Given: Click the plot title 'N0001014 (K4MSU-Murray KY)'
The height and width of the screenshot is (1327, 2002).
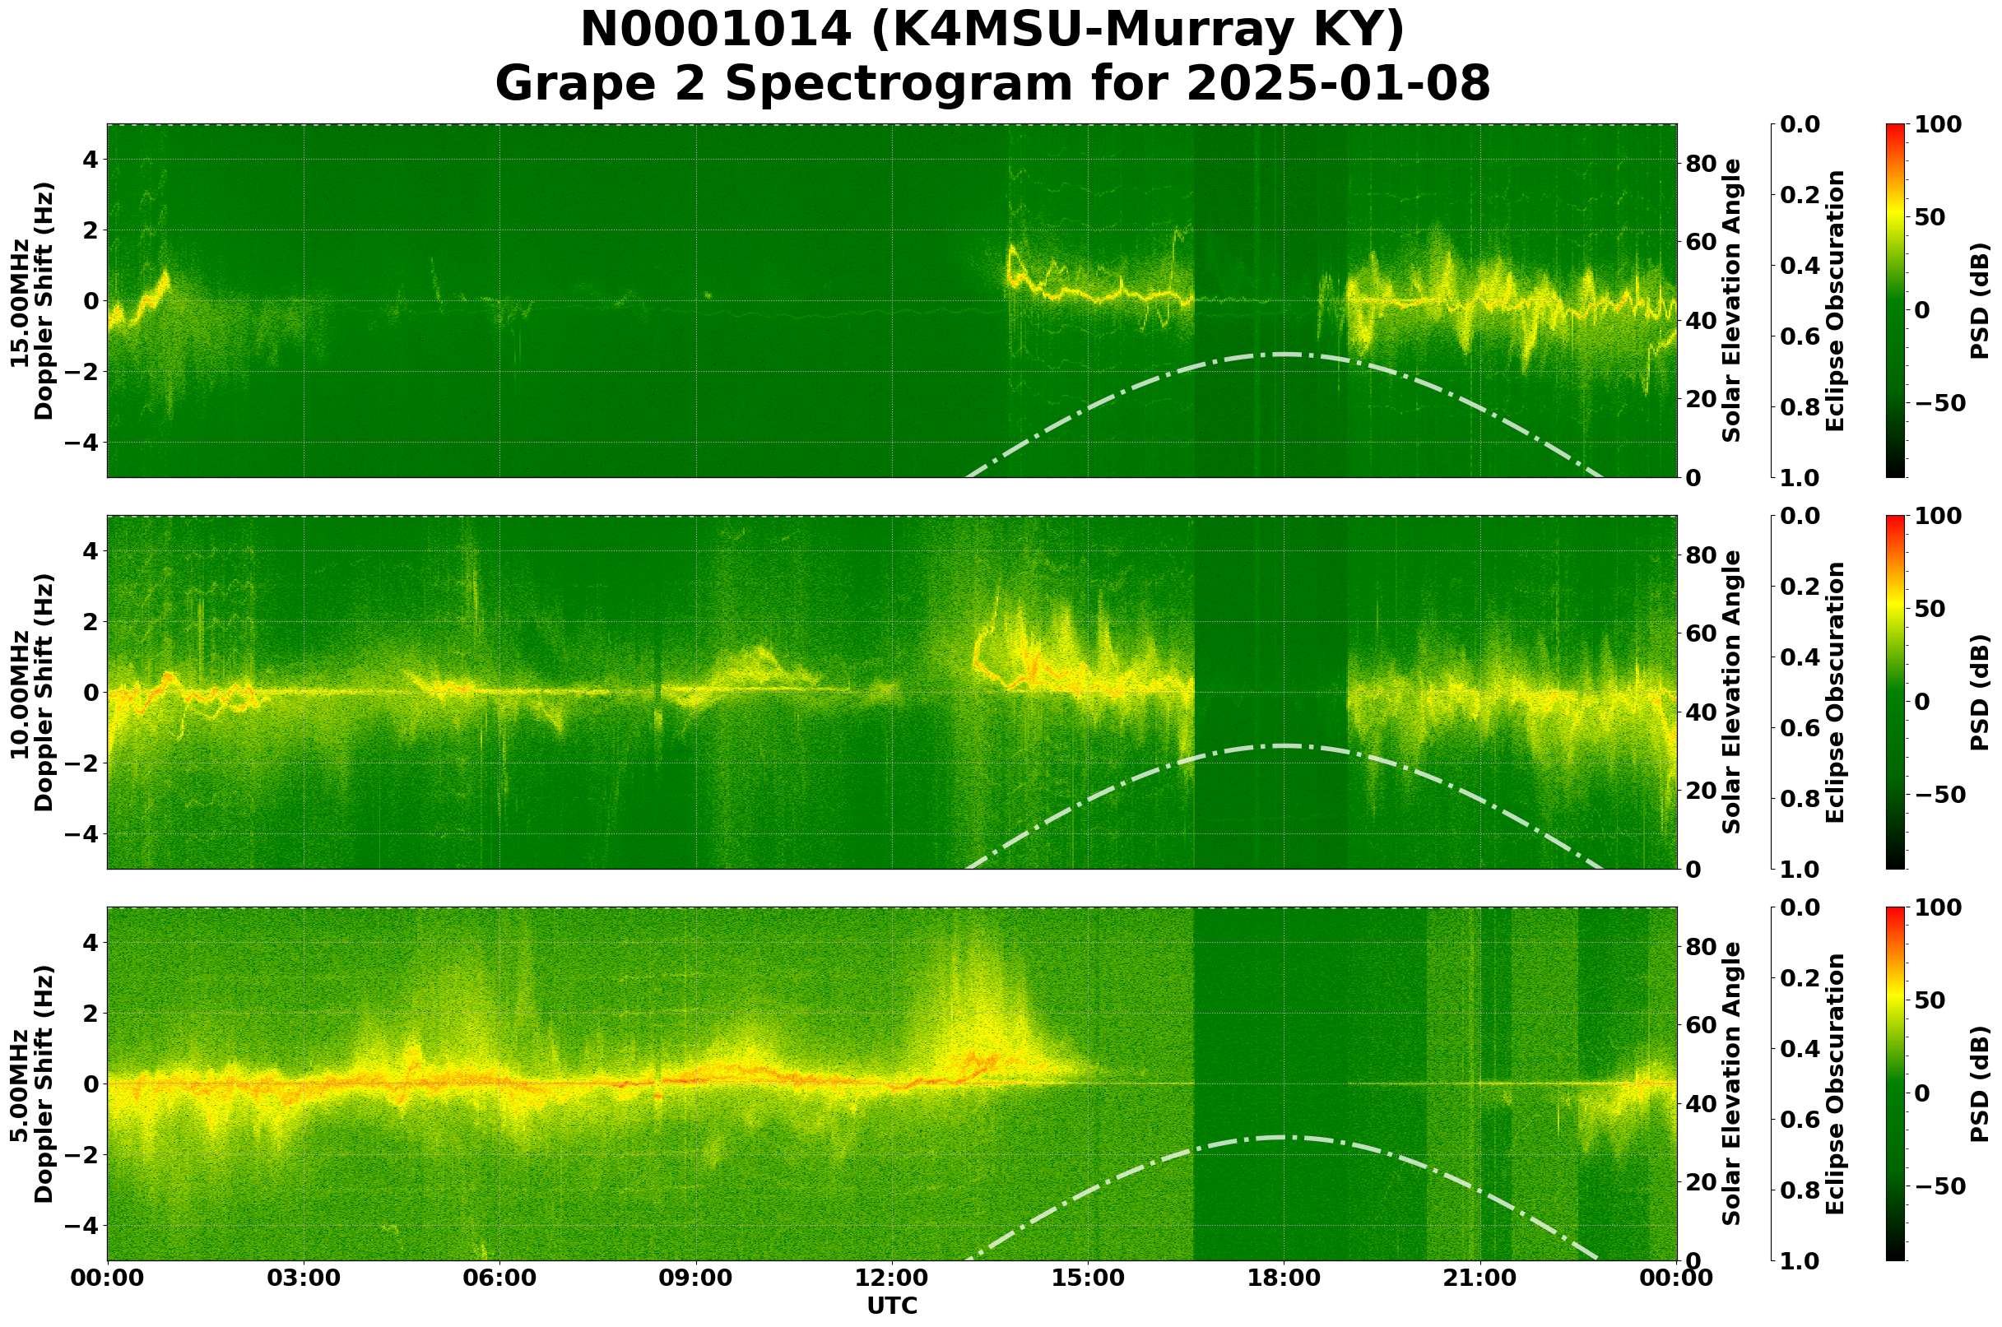Looking at the screenshot, I should point(992,30).
